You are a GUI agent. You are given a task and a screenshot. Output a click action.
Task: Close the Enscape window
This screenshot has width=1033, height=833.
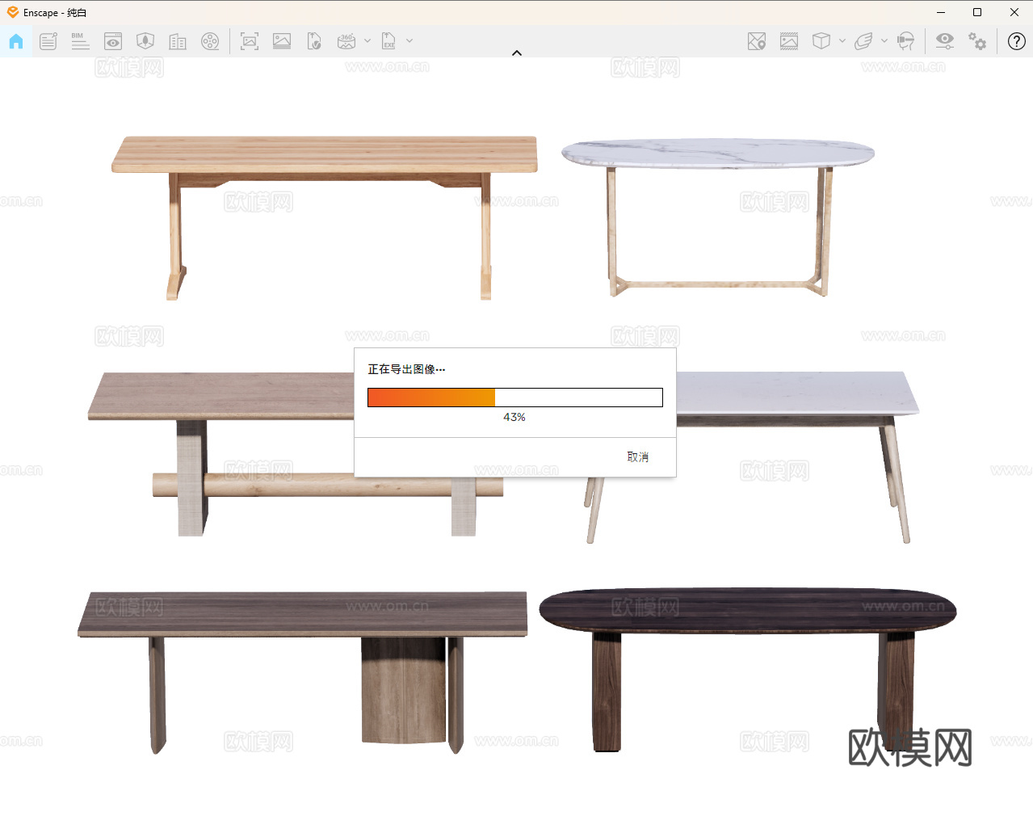[1014, 12]
